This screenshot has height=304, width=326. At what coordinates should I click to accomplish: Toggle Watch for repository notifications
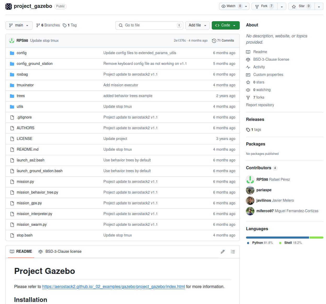coord(231,6)
